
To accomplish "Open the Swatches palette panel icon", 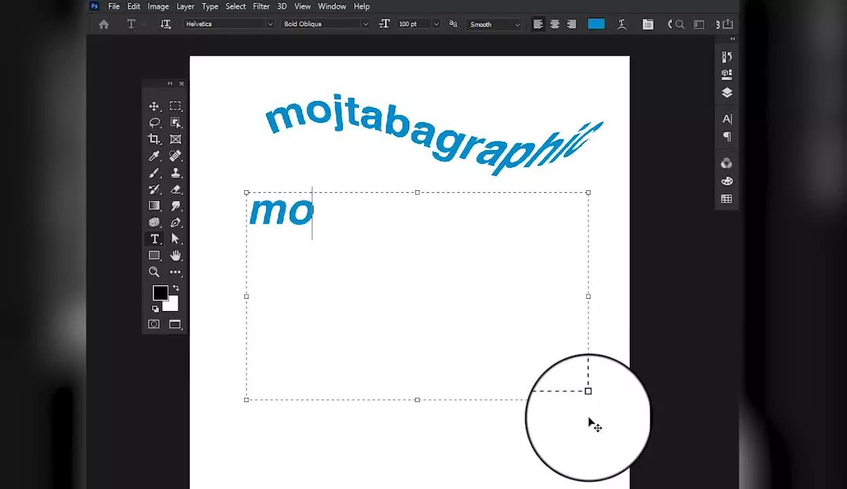I will point(727,181).
